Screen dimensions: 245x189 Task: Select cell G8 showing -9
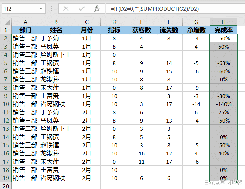point(196,88)
